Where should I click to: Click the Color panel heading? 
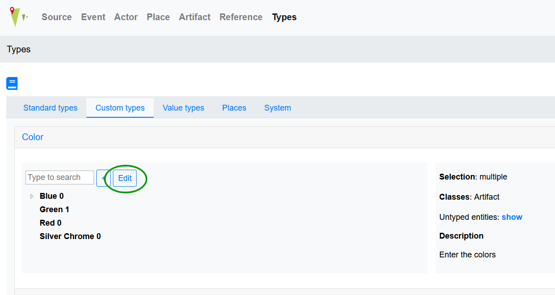click(33, 137)
